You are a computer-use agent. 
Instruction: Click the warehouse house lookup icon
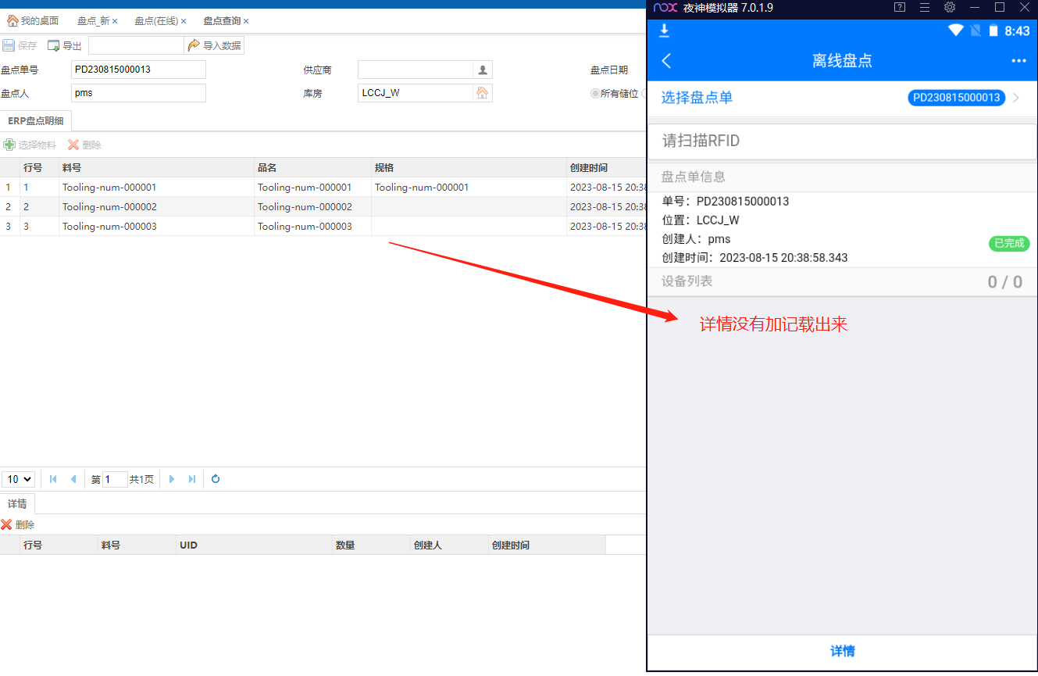[x=483, y=93]
